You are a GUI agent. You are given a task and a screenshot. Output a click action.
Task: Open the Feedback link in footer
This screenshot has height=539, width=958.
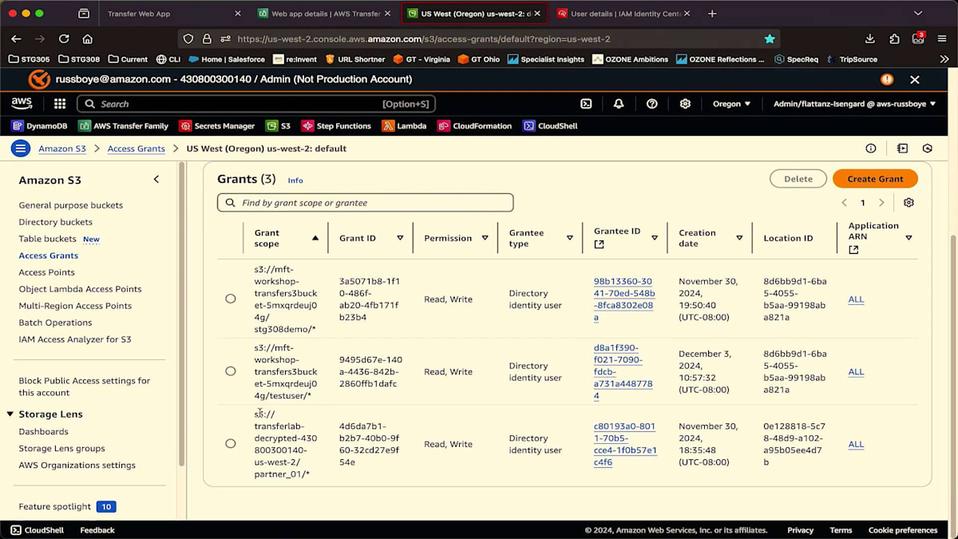[97, 530]
